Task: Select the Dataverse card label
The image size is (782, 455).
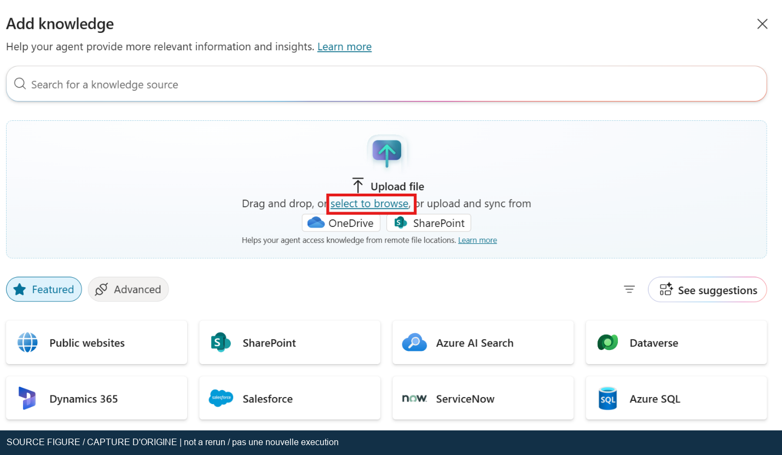Action: pos(654,343)
